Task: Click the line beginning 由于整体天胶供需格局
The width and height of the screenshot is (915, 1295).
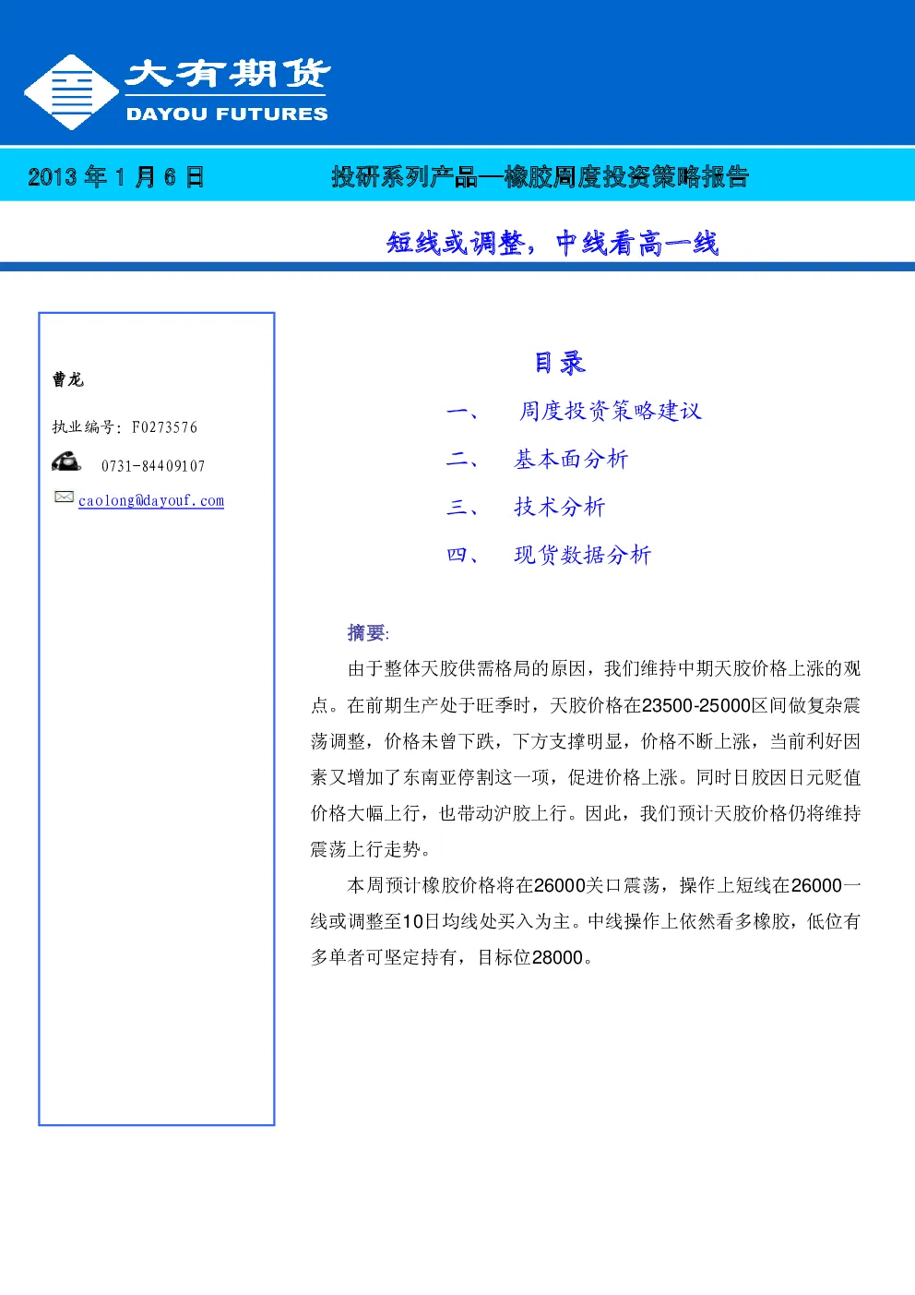Action: coord(604,668)
